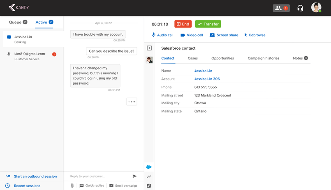Screen dimensions: 331x190
Task: End the current session
Action: click(183, 24)
